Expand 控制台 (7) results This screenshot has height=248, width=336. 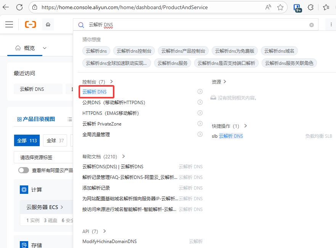111,82
